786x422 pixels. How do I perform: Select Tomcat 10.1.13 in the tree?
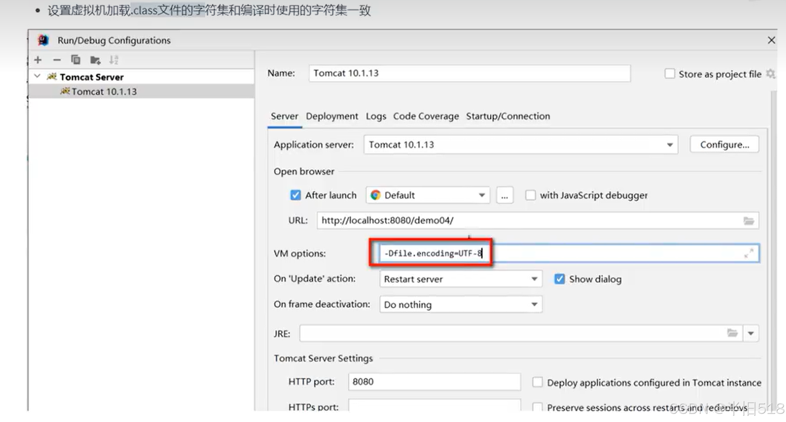141,91
